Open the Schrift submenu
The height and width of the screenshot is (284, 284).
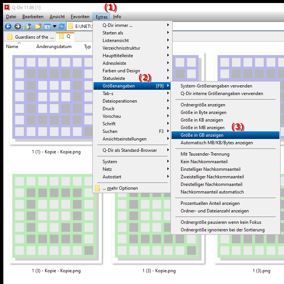[132, 124]
